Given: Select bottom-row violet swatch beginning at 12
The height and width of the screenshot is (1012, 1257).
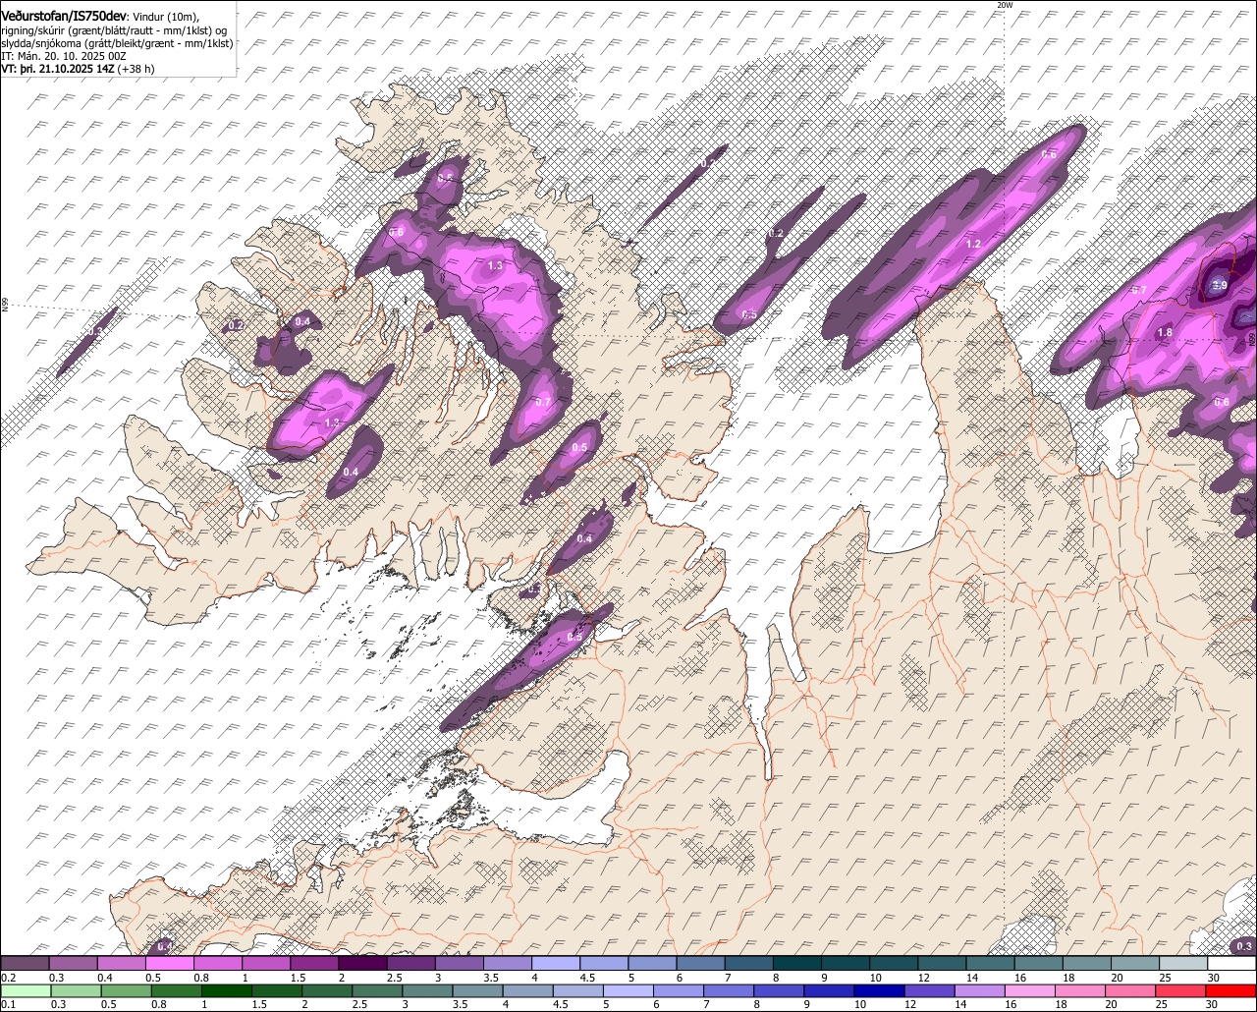Looking at the screenshot, I should click(x=929, y=991).
